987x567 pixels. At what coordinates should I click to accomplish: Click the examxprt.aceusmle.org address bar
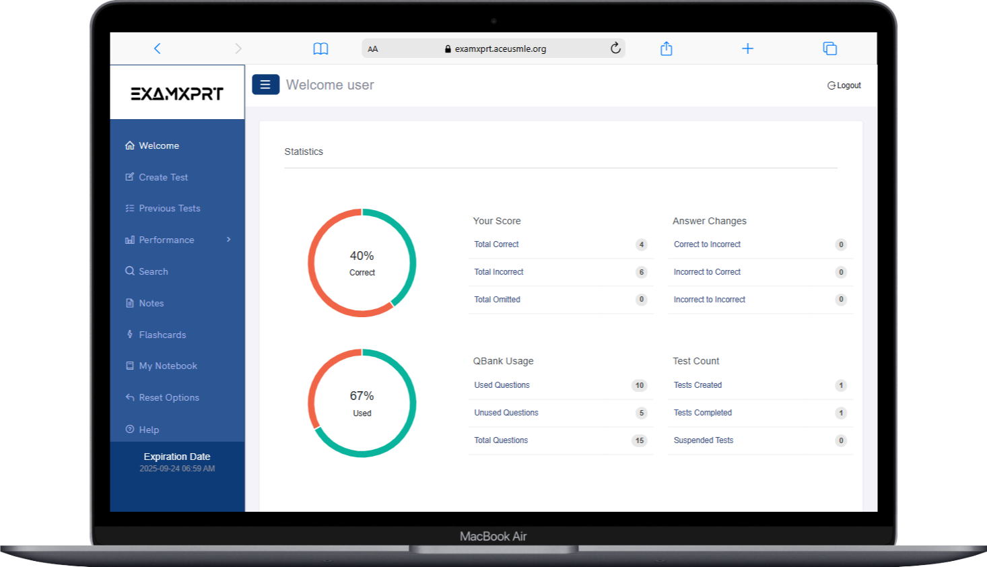[x=500, y=49]
